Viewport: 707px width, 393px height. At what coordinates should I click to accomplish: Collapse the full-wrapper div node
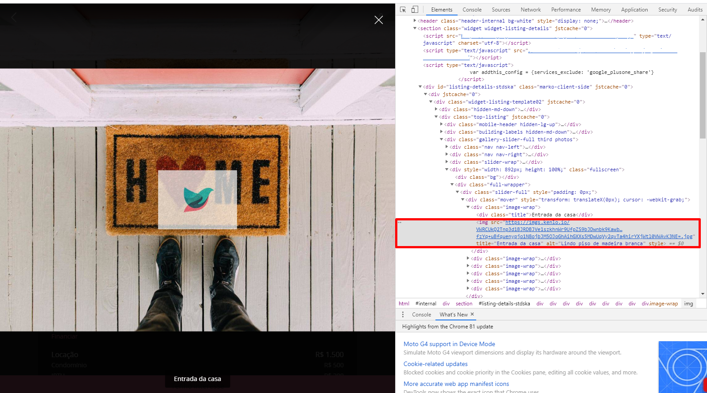452,185
